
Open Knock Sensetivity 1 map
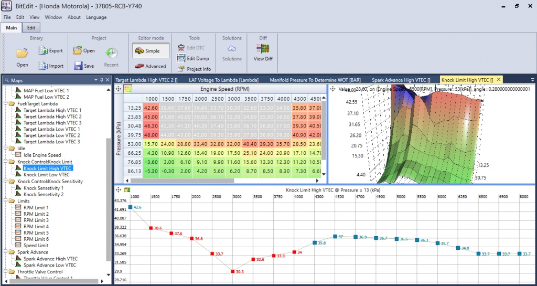pyautogui.click(x=44, y=188)
